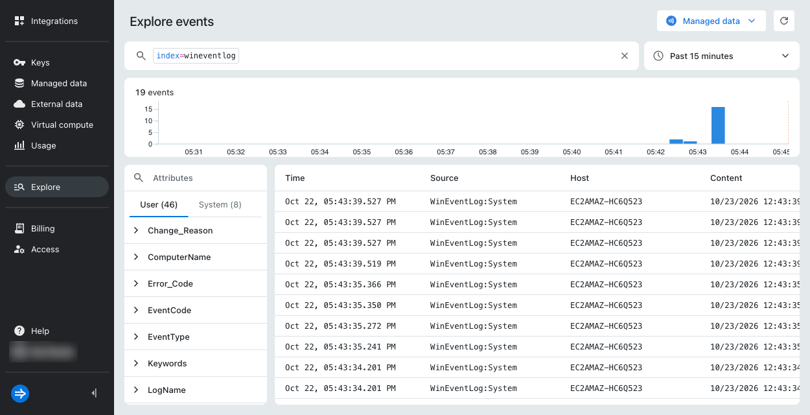Viewport: 810px width, 415px height.
Task: Click the clock icon in time range picker
Action: pos(658,56)
